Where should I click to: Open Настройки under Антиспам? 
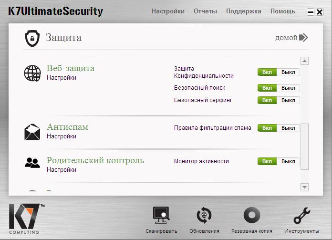point(62,136)
